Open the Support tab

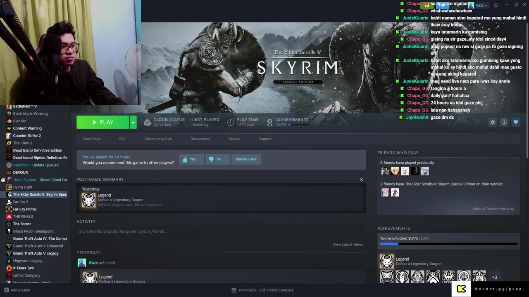click(x=265, y=139)
